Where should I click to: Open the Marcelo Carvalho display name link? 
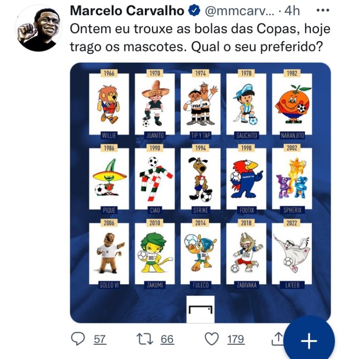tap(127, 11)
